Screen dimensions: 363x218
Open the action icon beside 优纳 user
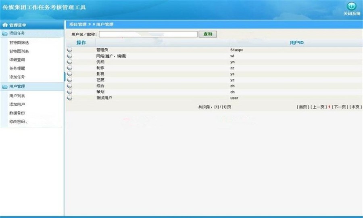[x=69, y=62]
